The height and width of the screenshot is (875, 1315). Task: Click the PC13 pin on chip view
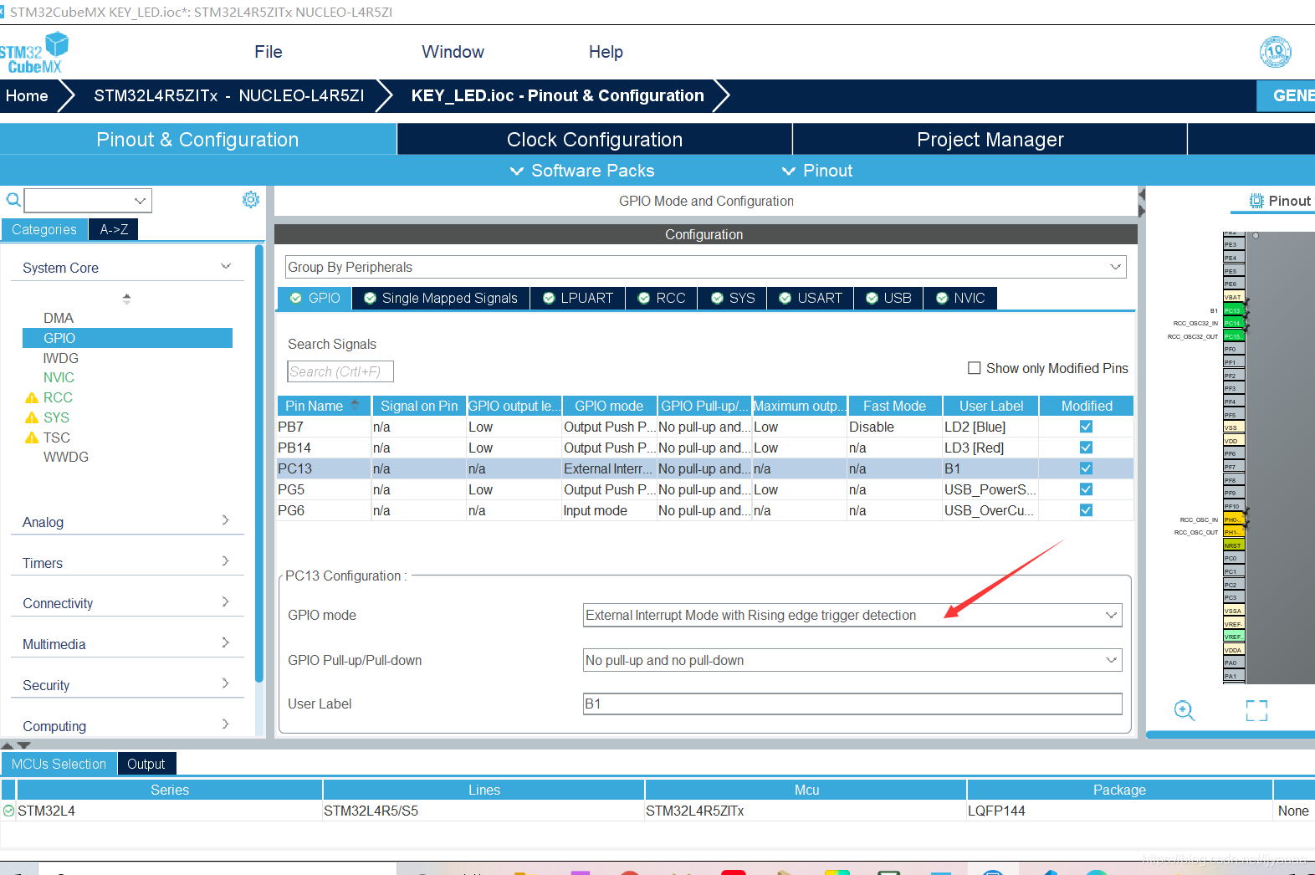[x=1233, y=310]
